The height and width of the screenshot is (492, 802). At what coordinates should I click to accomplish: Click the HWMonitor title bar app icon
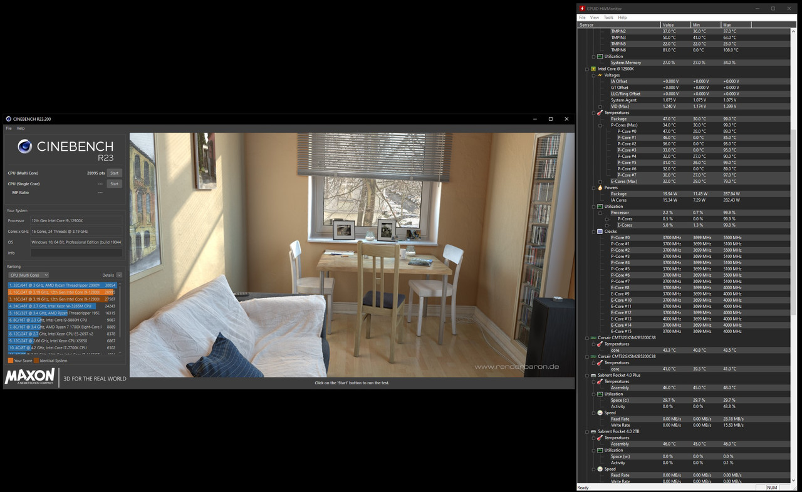coord(582,9)
